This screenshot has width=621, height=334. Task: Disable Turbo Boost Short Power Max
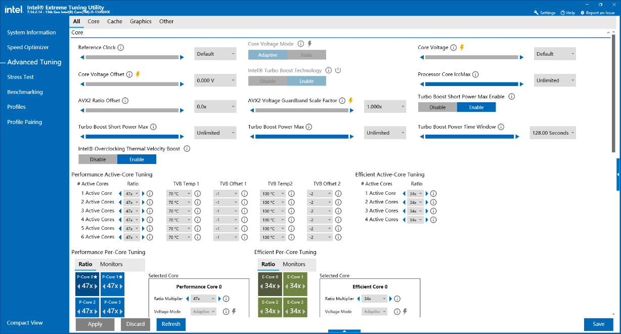tap(437, 107)
